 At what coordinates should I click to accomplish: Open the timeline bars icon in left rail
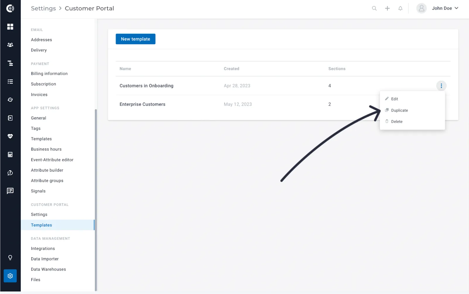click(x=10, y=63)
